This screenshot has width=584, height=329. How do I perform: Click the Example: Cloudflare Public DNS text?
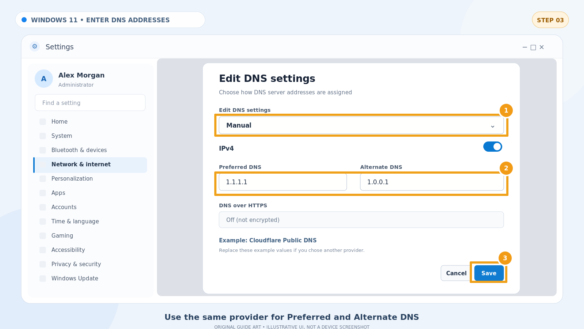point(268,240)
